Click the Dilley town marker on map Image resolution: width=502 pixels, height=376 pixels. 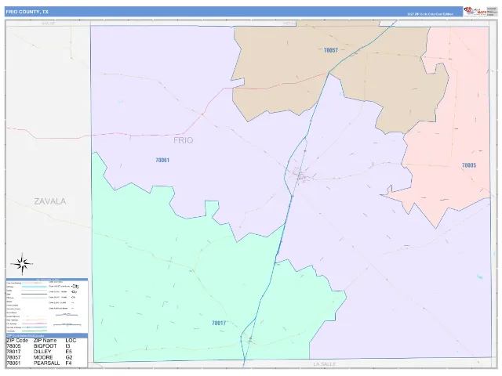pyautogui.click(x=251, y=338)
